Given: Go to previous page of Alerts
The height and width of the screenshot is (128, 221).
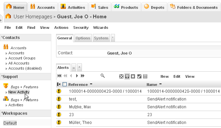Looking at the screenshot, I should [71, 76].
